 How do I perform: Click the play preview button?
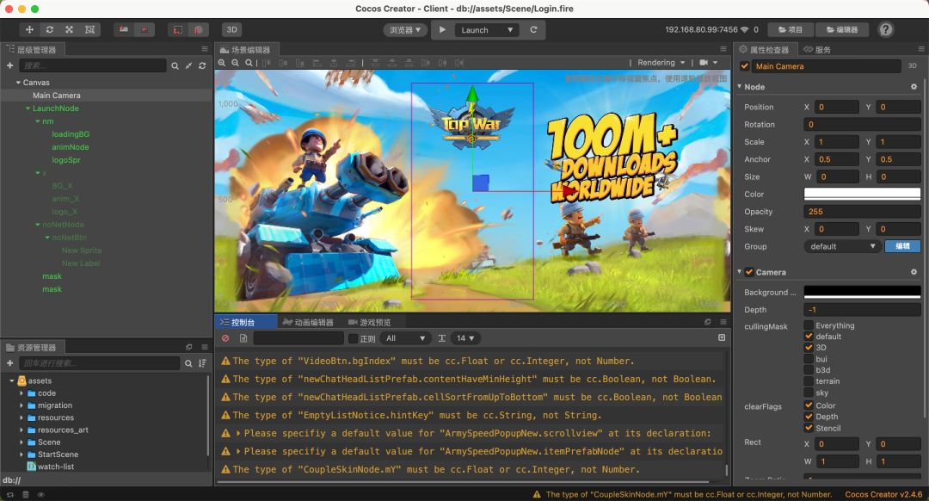tap(442, 29)
